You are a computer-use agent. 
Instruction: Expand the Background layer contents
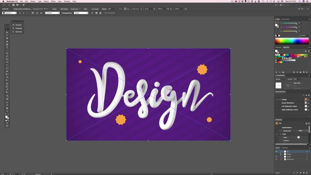(x=282, y=159)
